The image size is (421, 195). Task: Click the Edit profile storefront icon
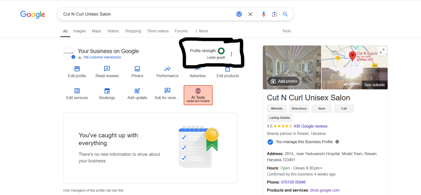77,69
